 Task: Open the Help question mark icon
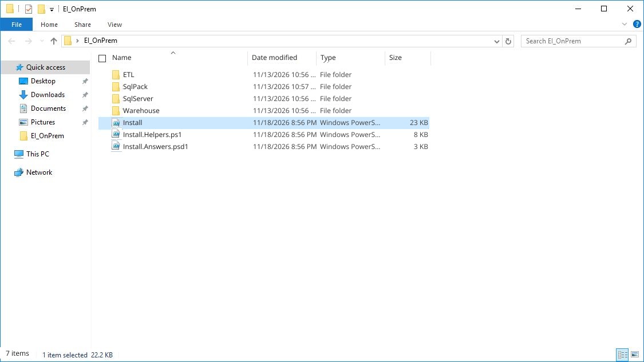click(637, 25)
